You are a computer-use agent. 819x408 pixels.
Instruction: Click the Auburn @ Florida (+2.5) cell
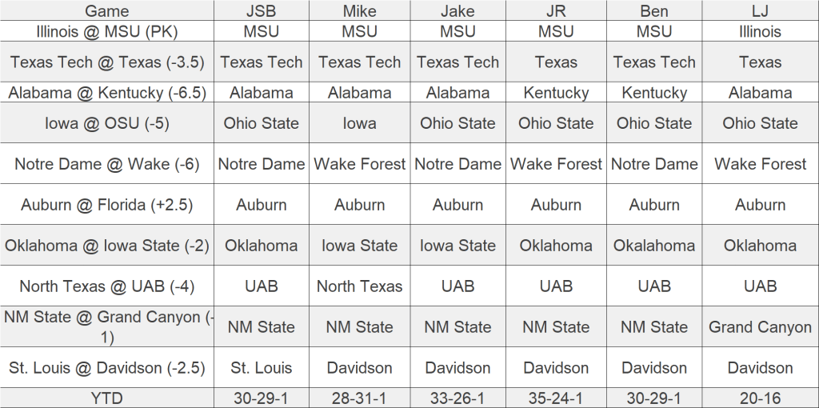pyautogui.click(x=106, y=205)
